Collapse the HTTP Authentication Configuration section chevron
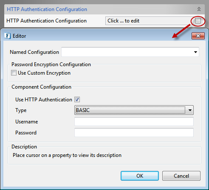Screen dimensions: 209x190 (x=199, y=9)
